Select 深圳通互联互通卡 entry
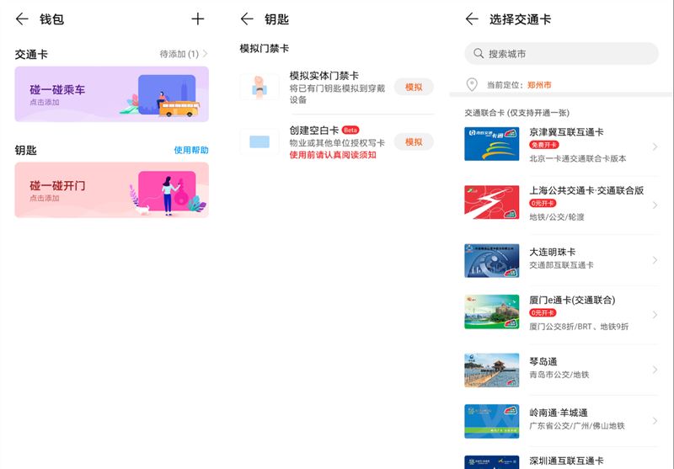The image size is (674, 469). tap(561, 461)
